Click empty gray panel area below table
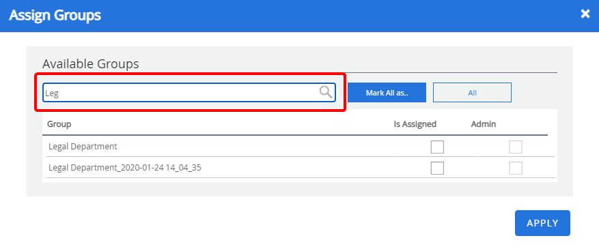 [x=299, y=189]
